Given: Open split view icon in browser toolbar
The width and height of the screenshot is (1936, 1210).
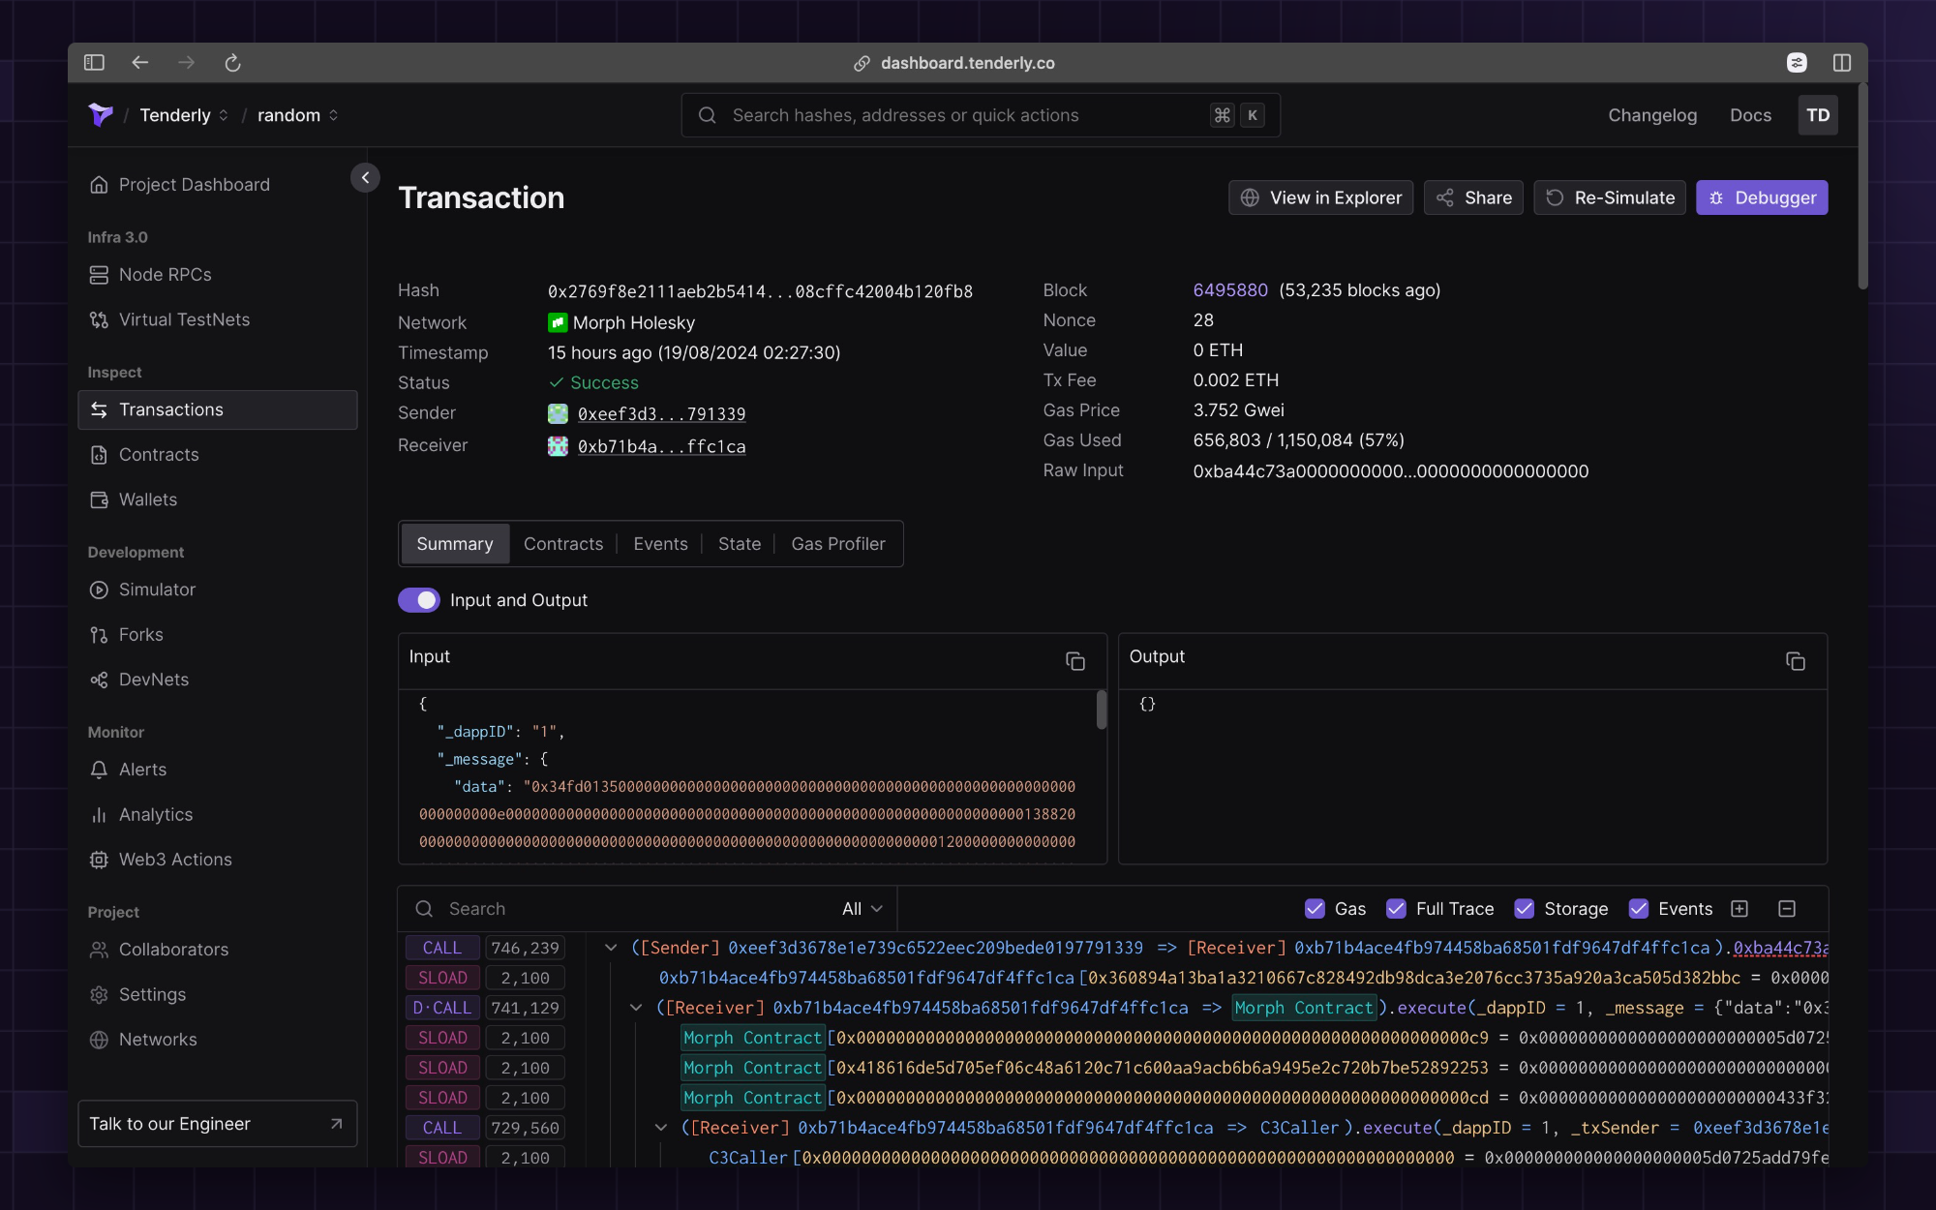Looking at the screenshot, I should [1841, 63].
